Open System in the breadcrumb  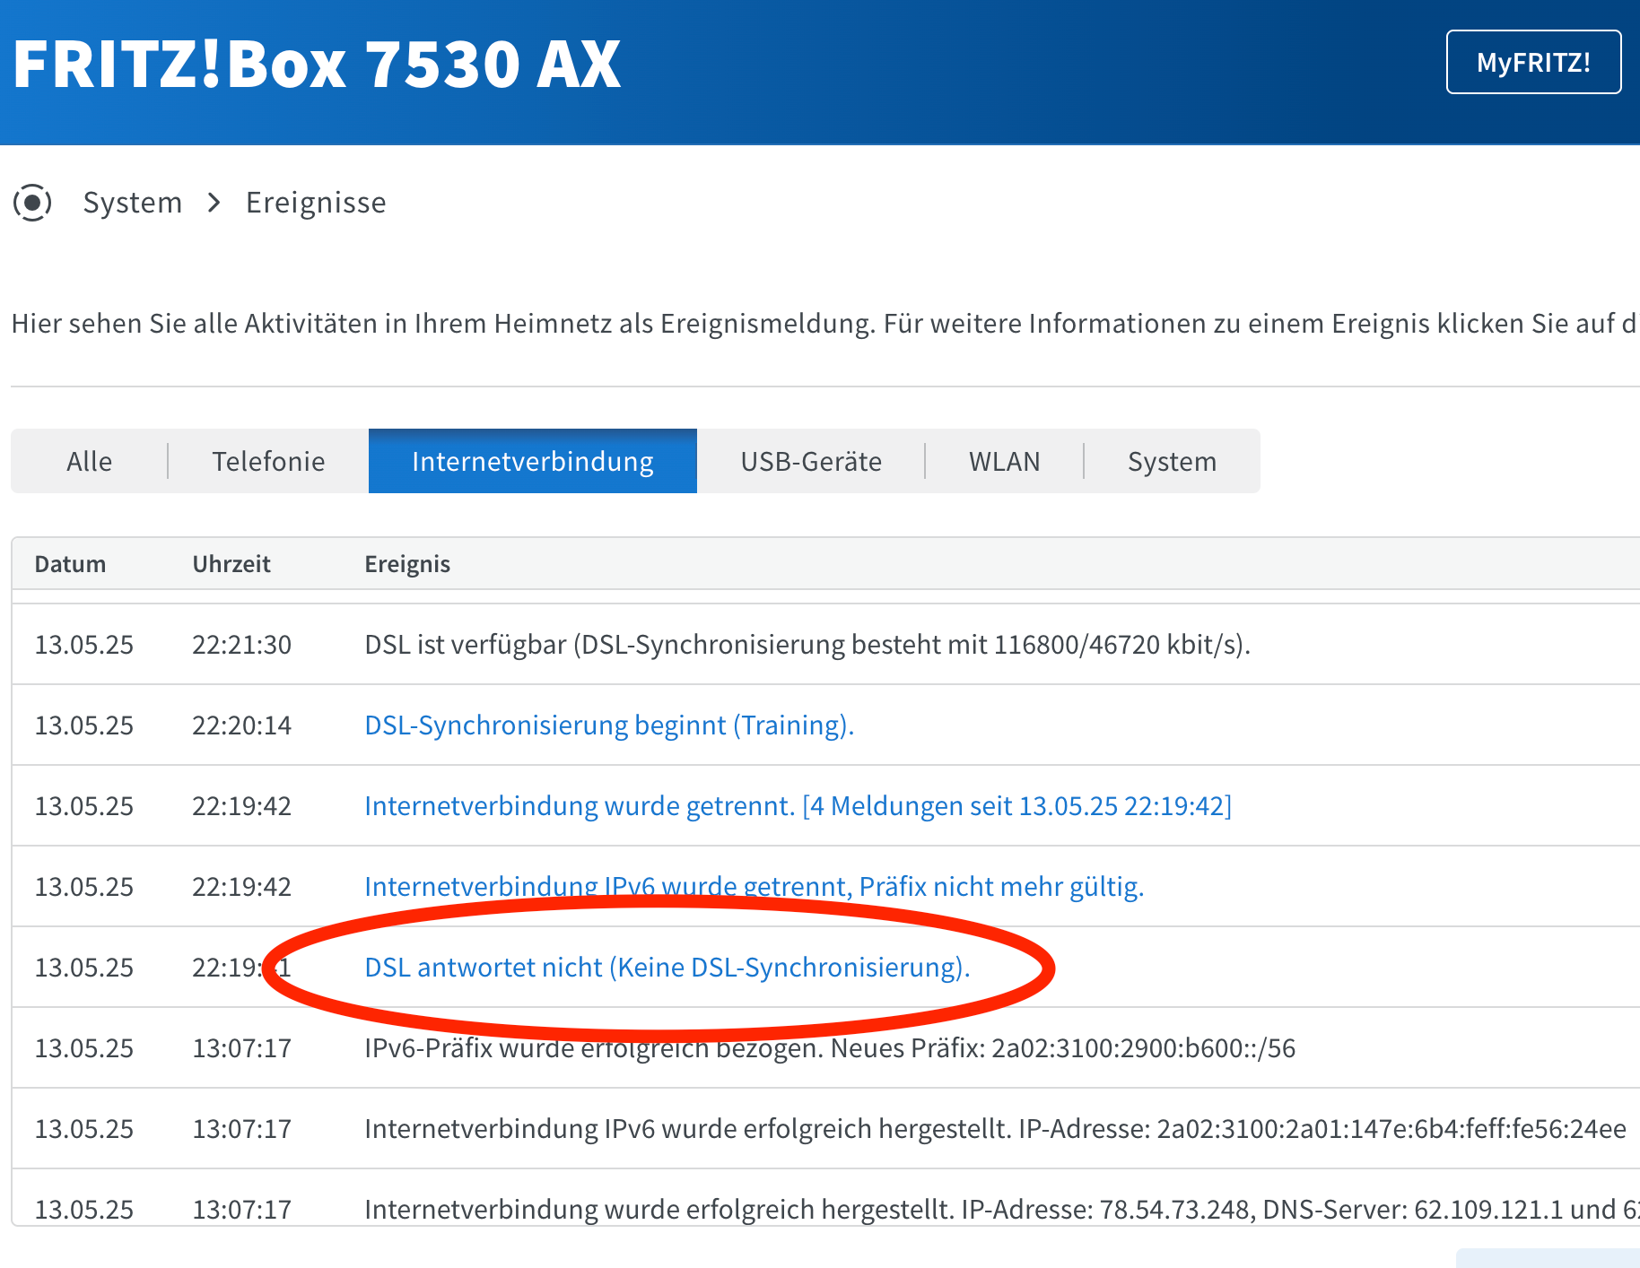133,203
